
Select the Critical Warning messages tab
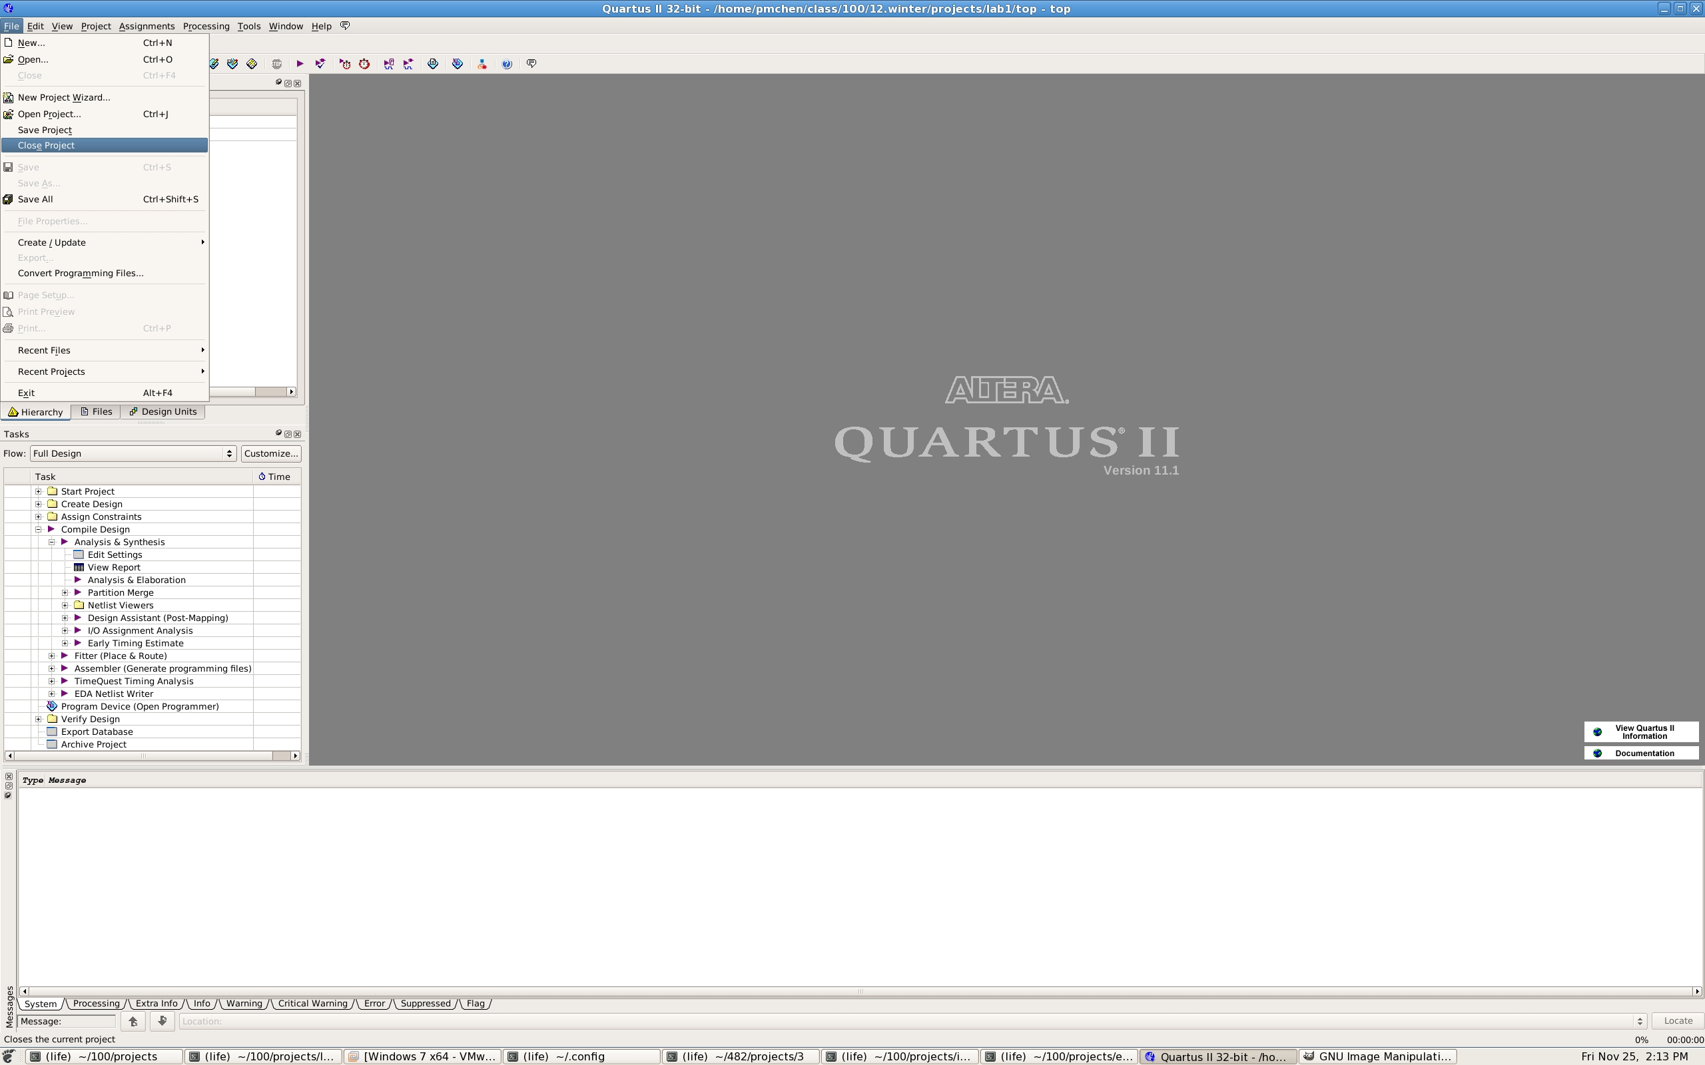click(312, 1003)
